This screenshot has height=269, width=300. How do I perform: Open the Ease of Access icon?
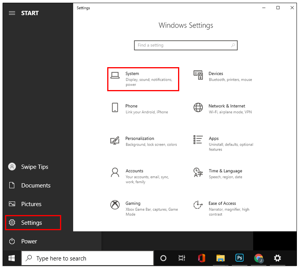[x=198, y=205]
